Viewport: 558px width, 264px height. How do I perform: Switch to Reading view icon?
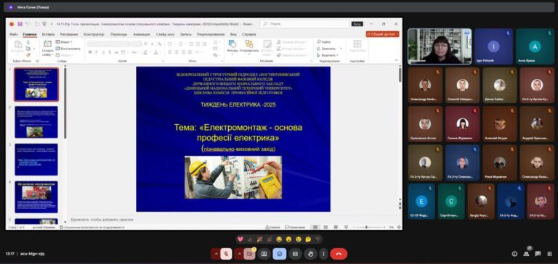(336, 227)
